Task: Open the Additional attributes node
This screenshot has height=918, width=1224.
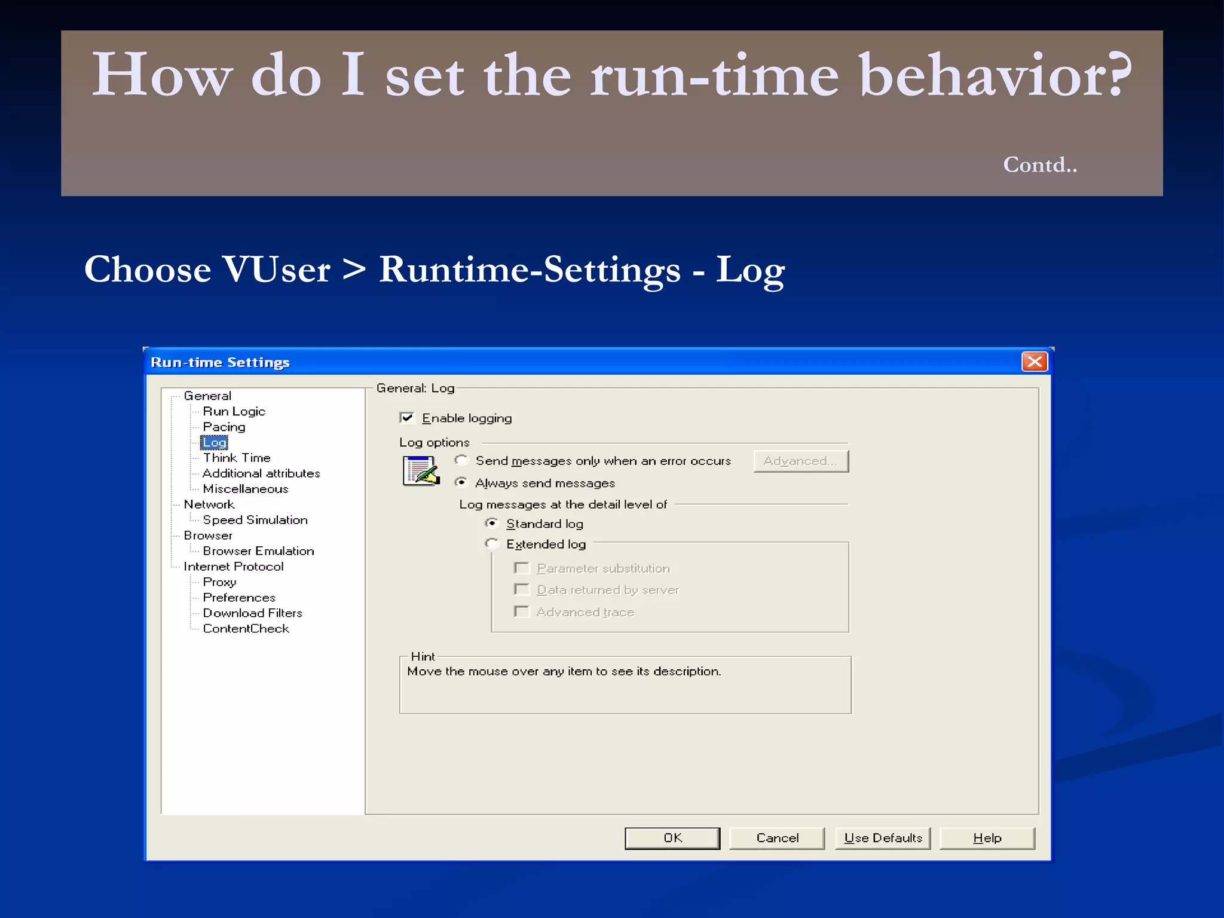Action: pyautogui.click(x=261, y=473)
